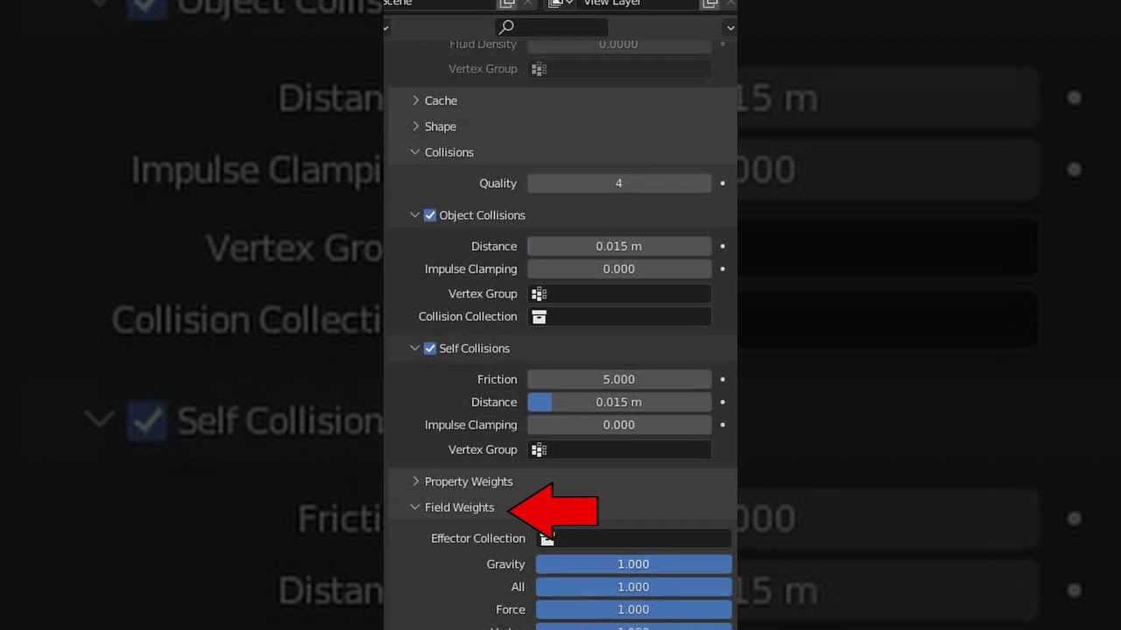Click the "Quality" label
Viewport: 1121px width, 630px height.
coord(498,184)
